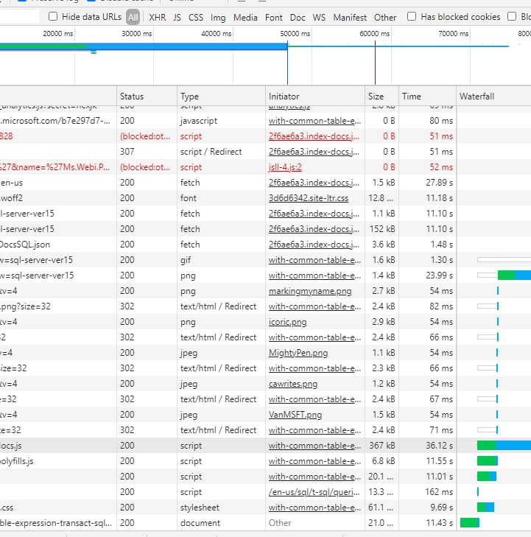Show only Manifest requests
This screenshot has width=531, height=537.
tap(350, 17)
